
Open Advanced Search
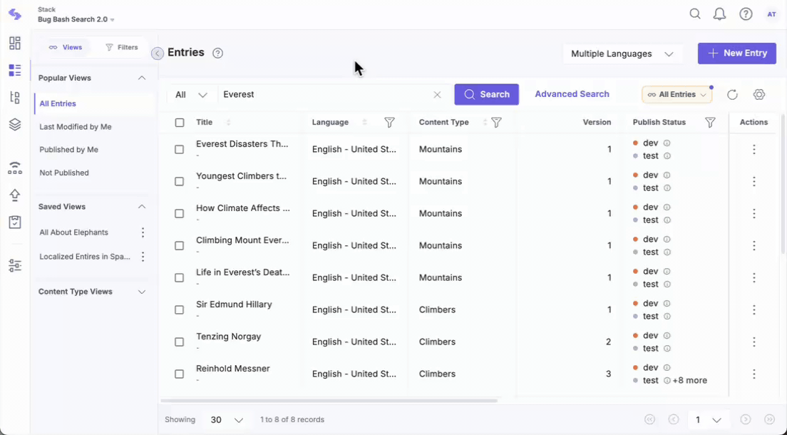pyautogui.click(x=572, y=94)
